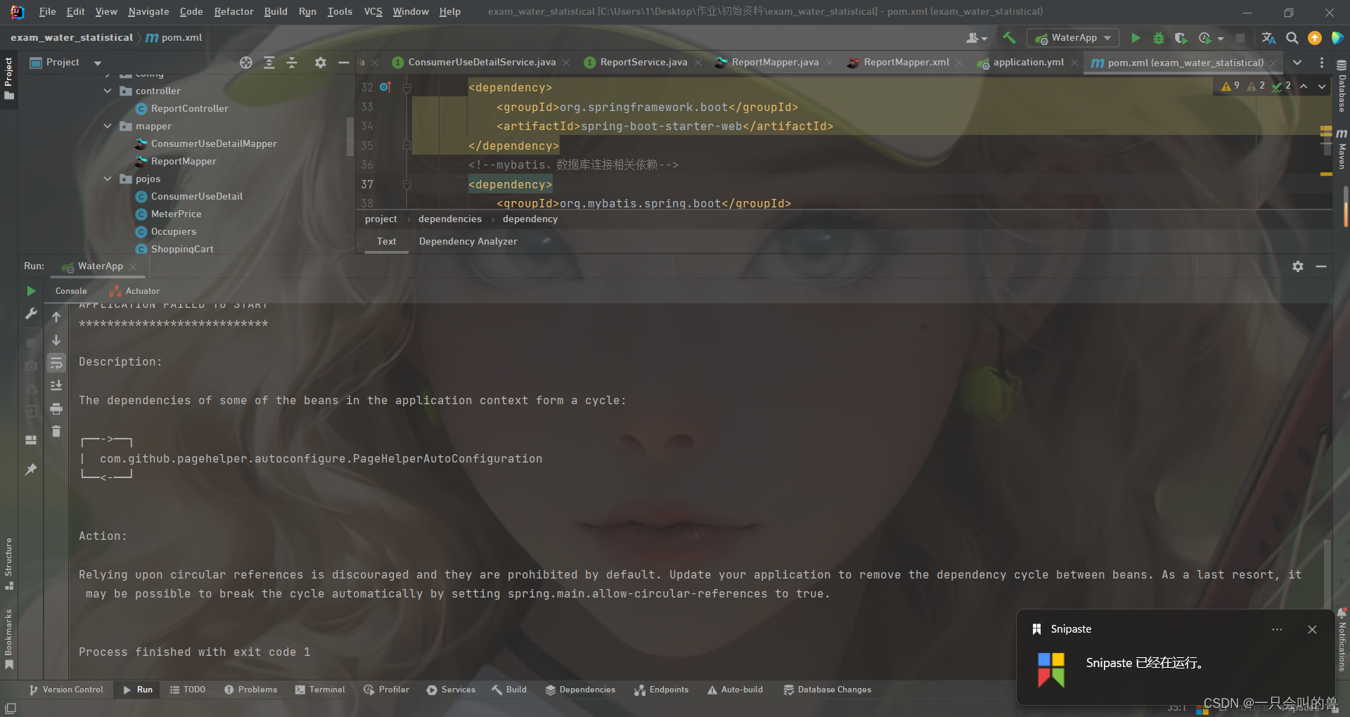Open the Terminal tool window
The image size is (1350, 717).
[320, 690]
